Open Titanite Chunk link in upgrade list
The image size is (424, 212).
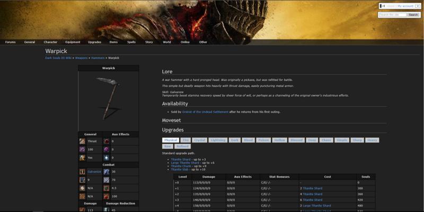coord(181,166)
